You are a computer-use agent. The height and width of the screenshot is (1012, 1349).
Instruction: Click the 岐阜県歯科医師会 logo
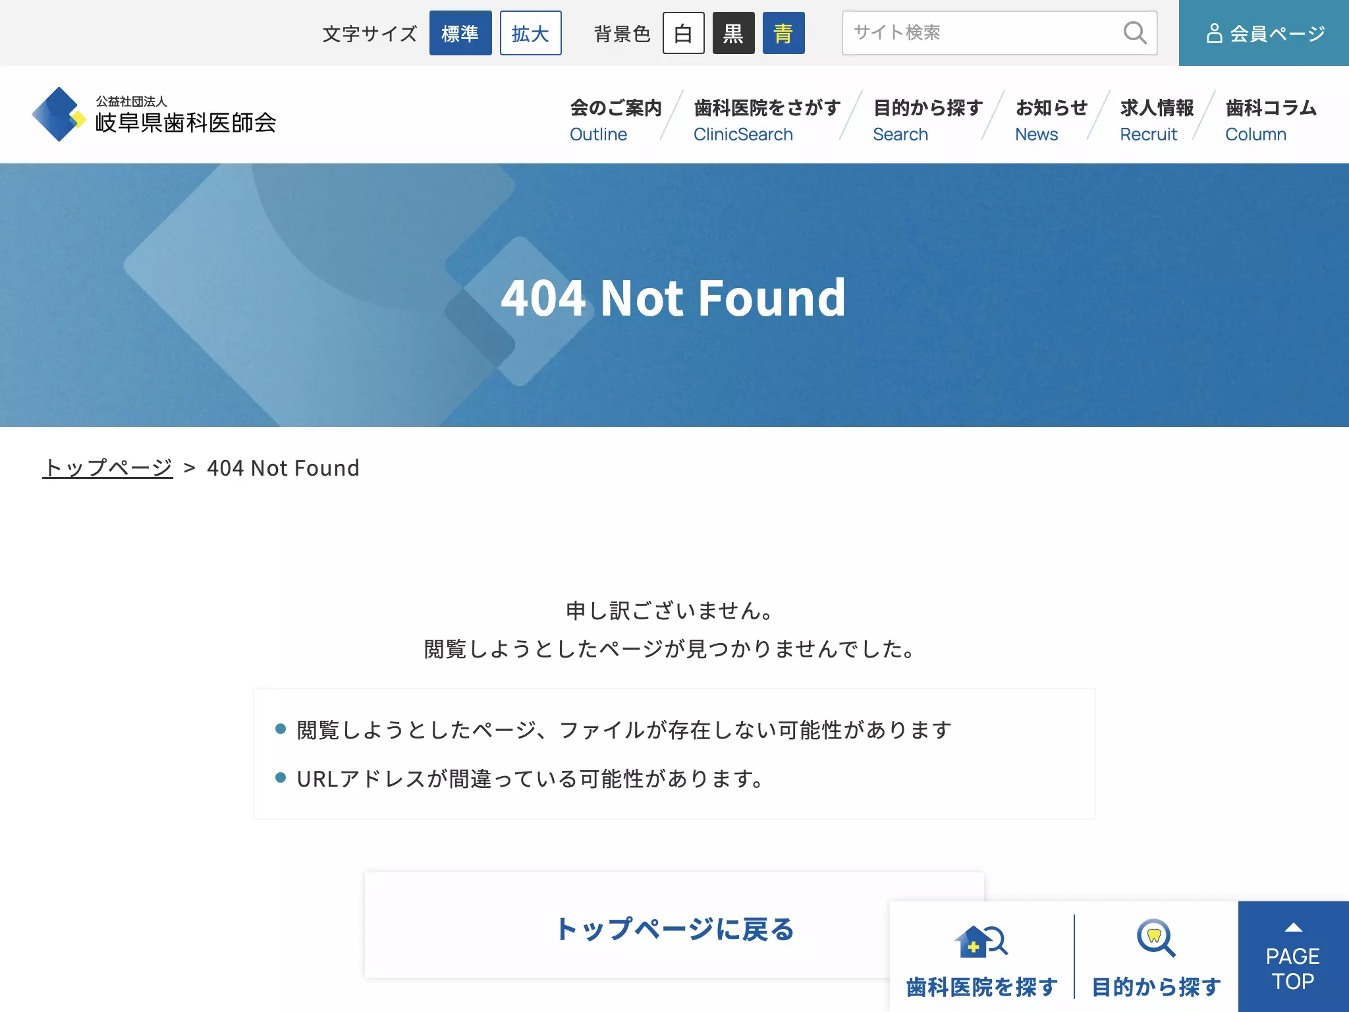(154, 115)
